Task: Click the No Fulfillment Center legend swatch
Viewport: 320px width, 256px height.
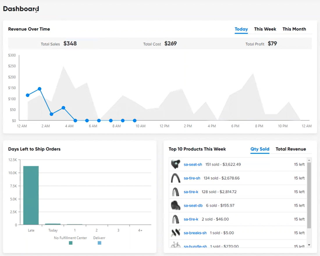Action: [x=70, y=243]
